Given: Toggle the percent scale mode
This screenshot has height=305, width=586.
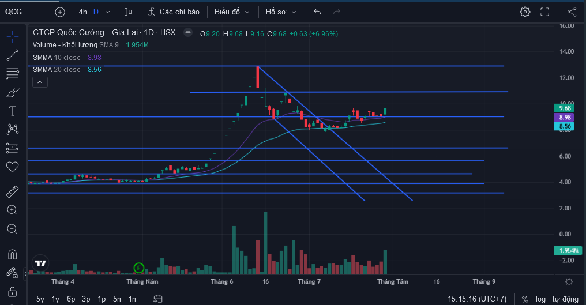Looking at the screenshot, I should [525, 299].
